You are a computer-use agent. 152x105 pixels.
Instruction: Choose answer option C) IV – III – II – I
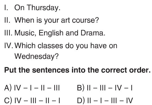(x=32, y=100)
